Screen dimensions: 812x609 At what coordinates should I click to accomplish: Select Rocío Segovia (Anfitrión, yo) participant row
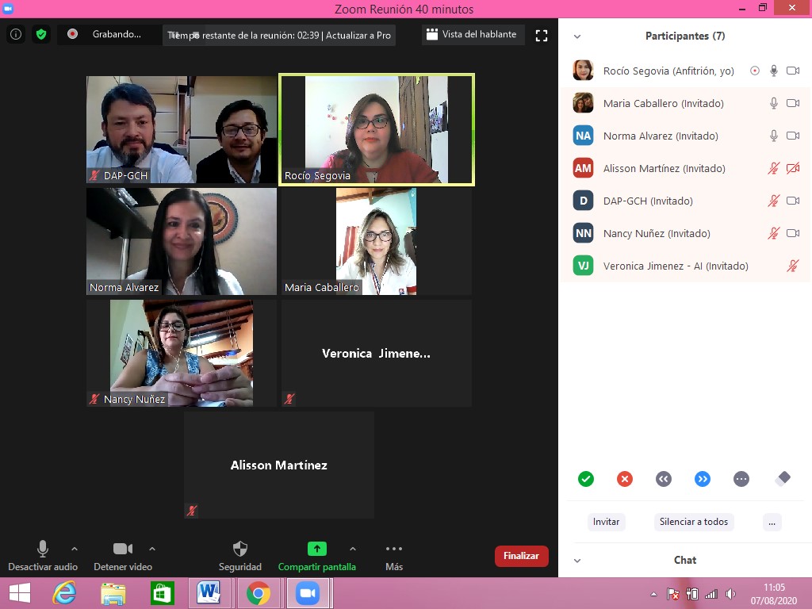[686, 71]
